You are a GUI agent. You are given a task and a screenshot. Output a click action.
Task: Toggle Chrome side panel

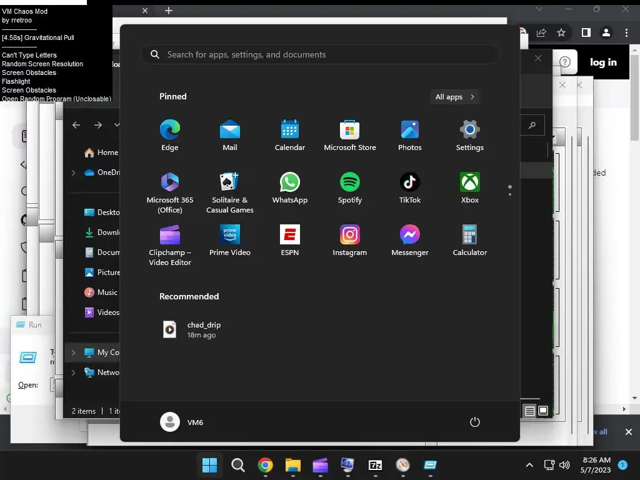[x=586, y=32]
